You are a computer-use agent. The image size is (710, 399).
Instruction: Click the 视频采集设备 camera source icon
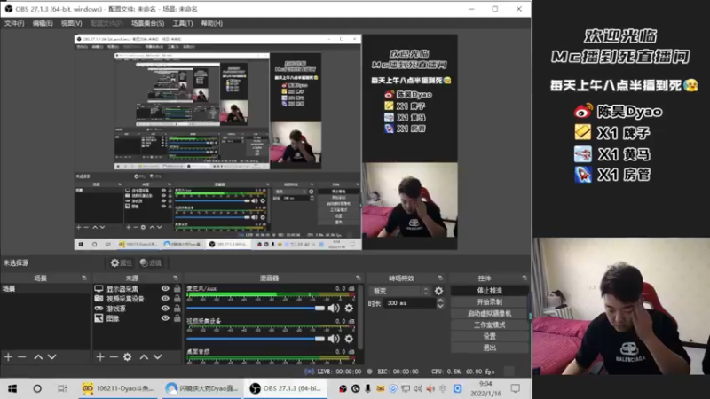click(x=99, y=299)
